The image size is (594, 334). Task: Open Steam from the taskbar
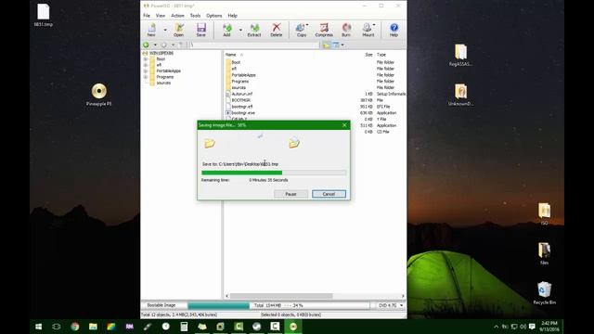pos(256,327)
